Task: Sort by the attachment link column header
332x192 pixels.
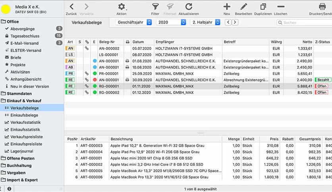Action: pos(87,42)
